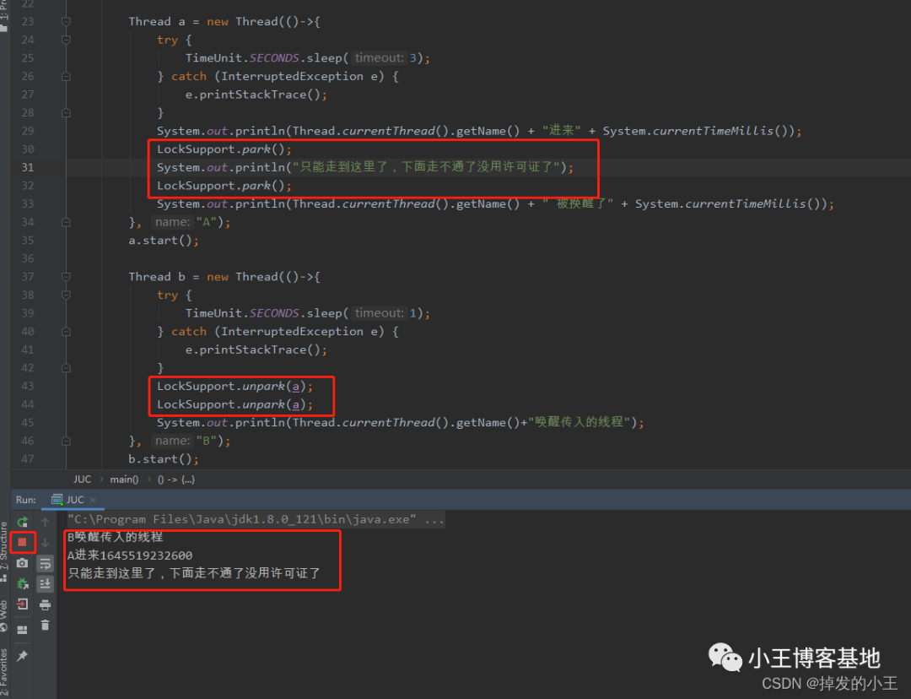Click the gutter at line number 31
Image resolution: width=911 pixels, height=699 pixels.
click(27, 167)
